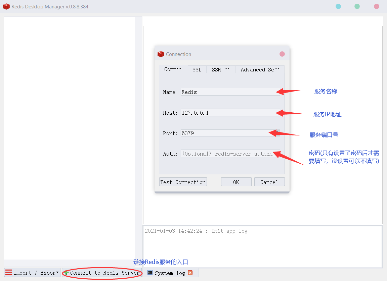Viewport: 387px width, 281px height.
Task: Click the hamburger icon on the Import / Export button
Action: 9,272
